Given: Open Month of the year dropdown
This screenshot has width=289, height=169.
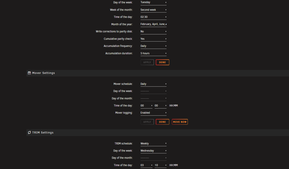Looking at the screenshot, I should pyautogui.click(x=153, y=24).
